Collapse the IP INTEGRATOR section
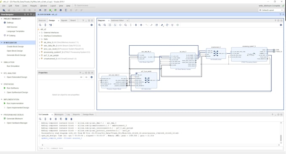This screenshot has height=154, width=286. (x=2, y=43)
